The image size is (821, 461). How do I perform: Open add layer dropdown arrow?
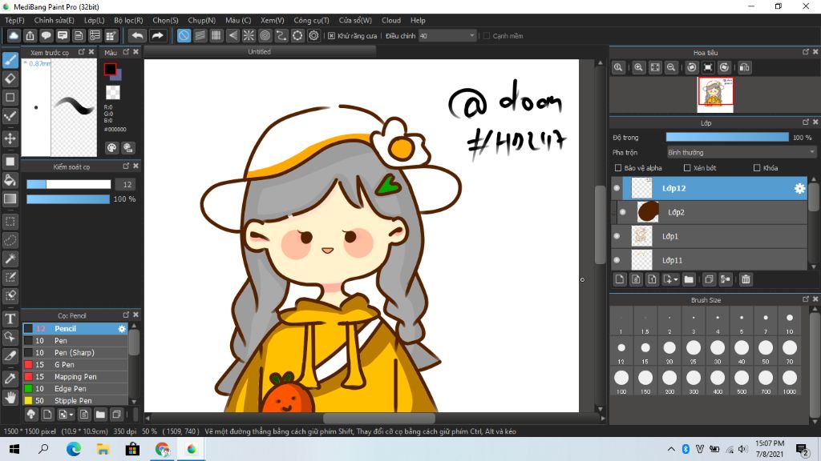675,279
